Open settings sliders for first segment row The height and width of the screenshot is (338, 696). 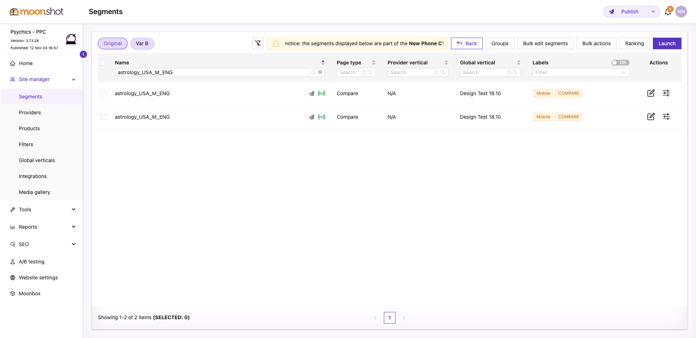coord(666,93)
